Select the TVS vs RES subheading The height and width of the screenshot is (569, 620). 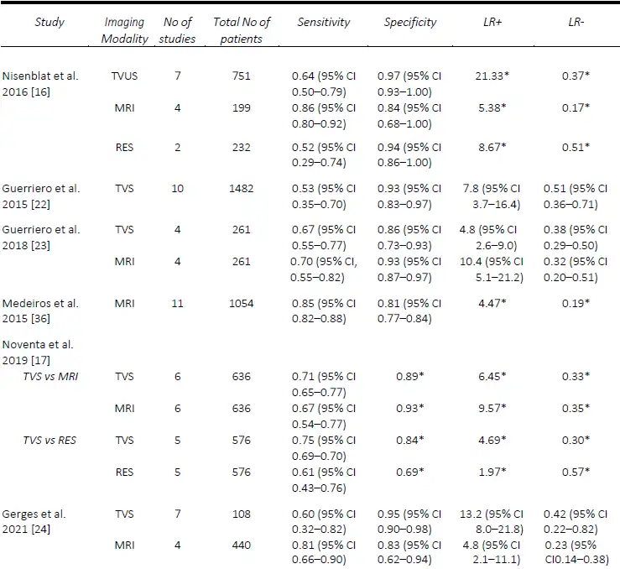[49, 441]
